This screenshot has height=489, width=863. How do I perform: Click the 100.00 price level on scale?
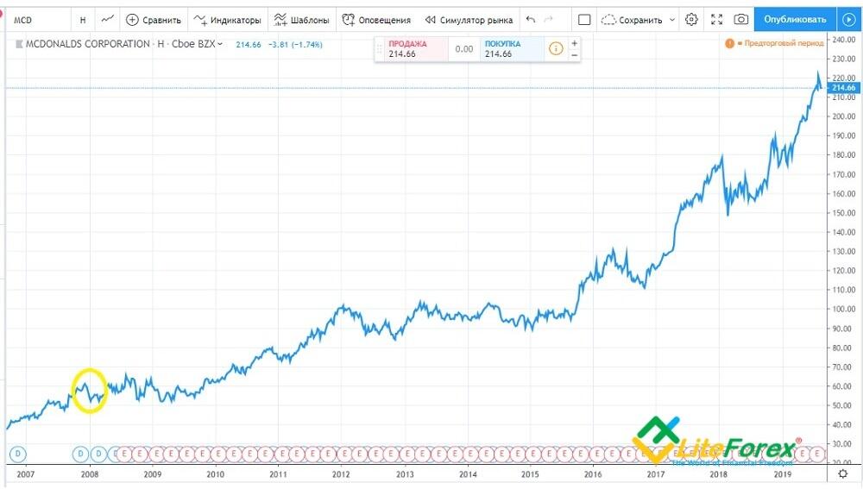point(843,309)
